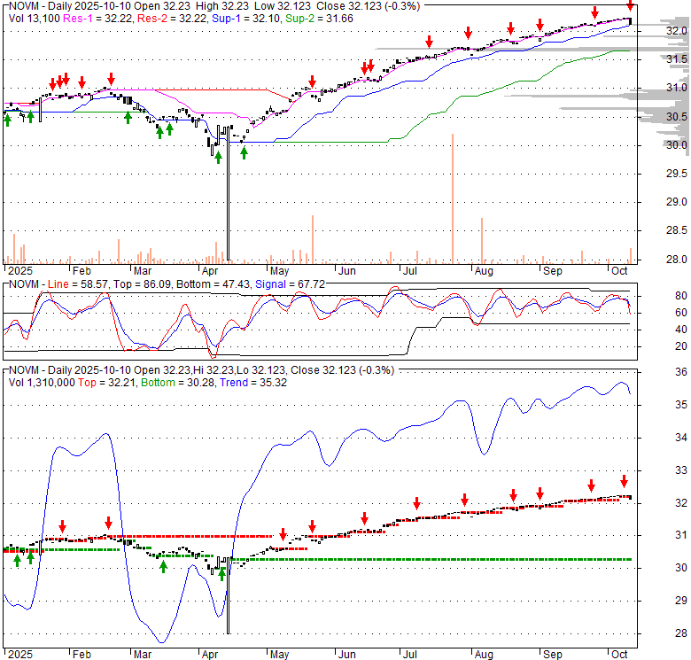Click the Aug month label on the top chart axis
Screen dimensions: 691x660
point(483,270)
